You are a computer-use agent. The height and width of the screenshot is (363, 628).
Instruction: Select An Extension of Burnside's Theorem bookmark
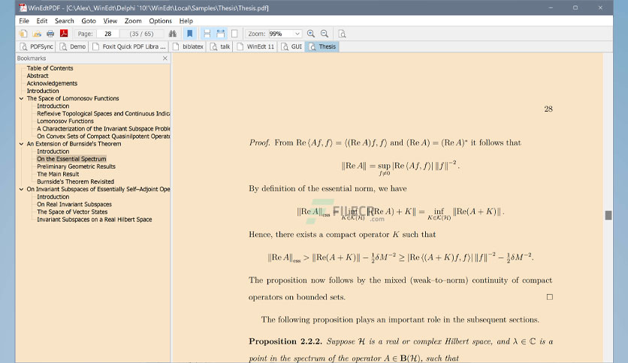coord(74,144)
